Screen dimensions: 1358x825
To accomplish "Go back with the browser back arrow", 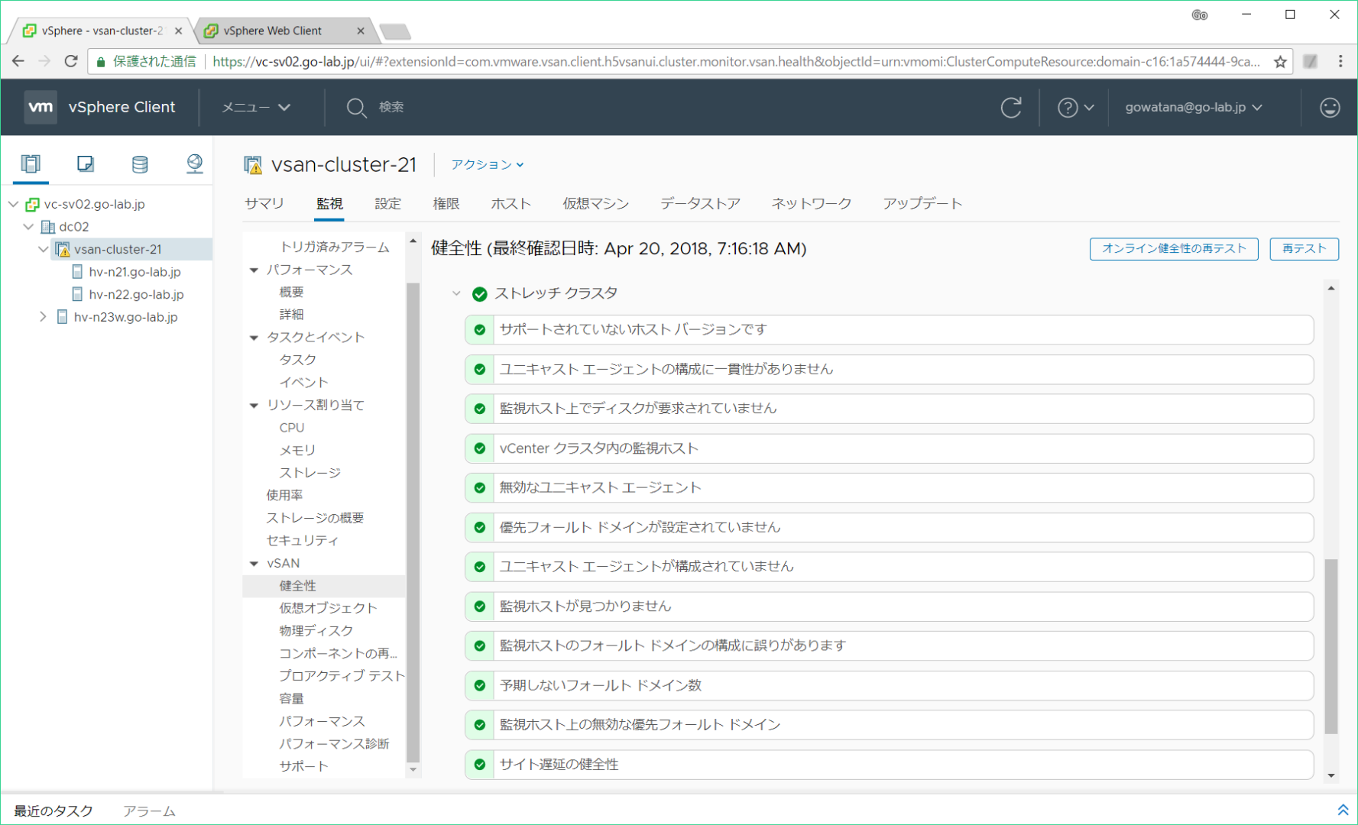I will [18, 61].
